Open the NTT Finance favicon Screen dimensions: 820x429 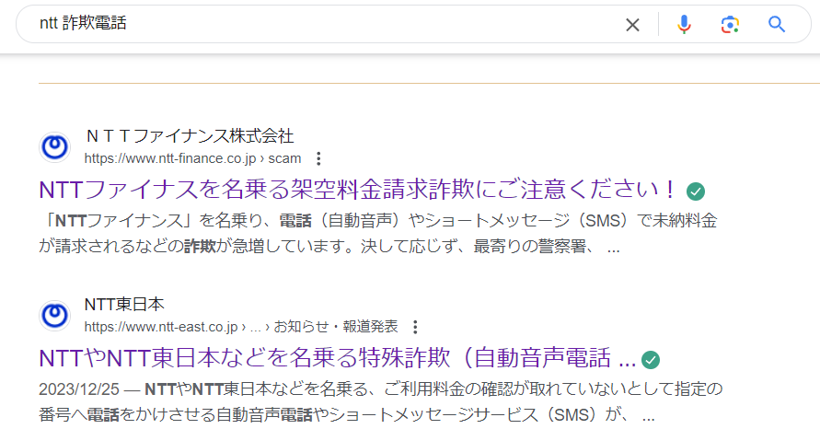55,147
